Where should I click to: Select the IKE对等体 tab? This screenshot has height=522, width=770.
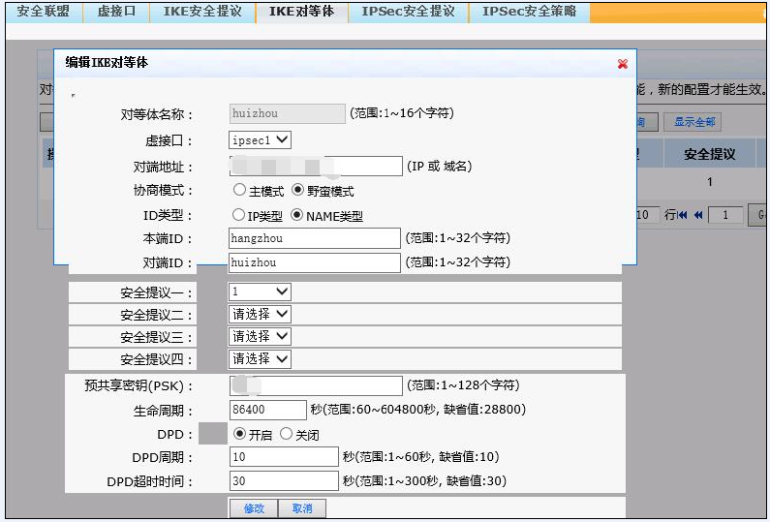coord(301,12)
